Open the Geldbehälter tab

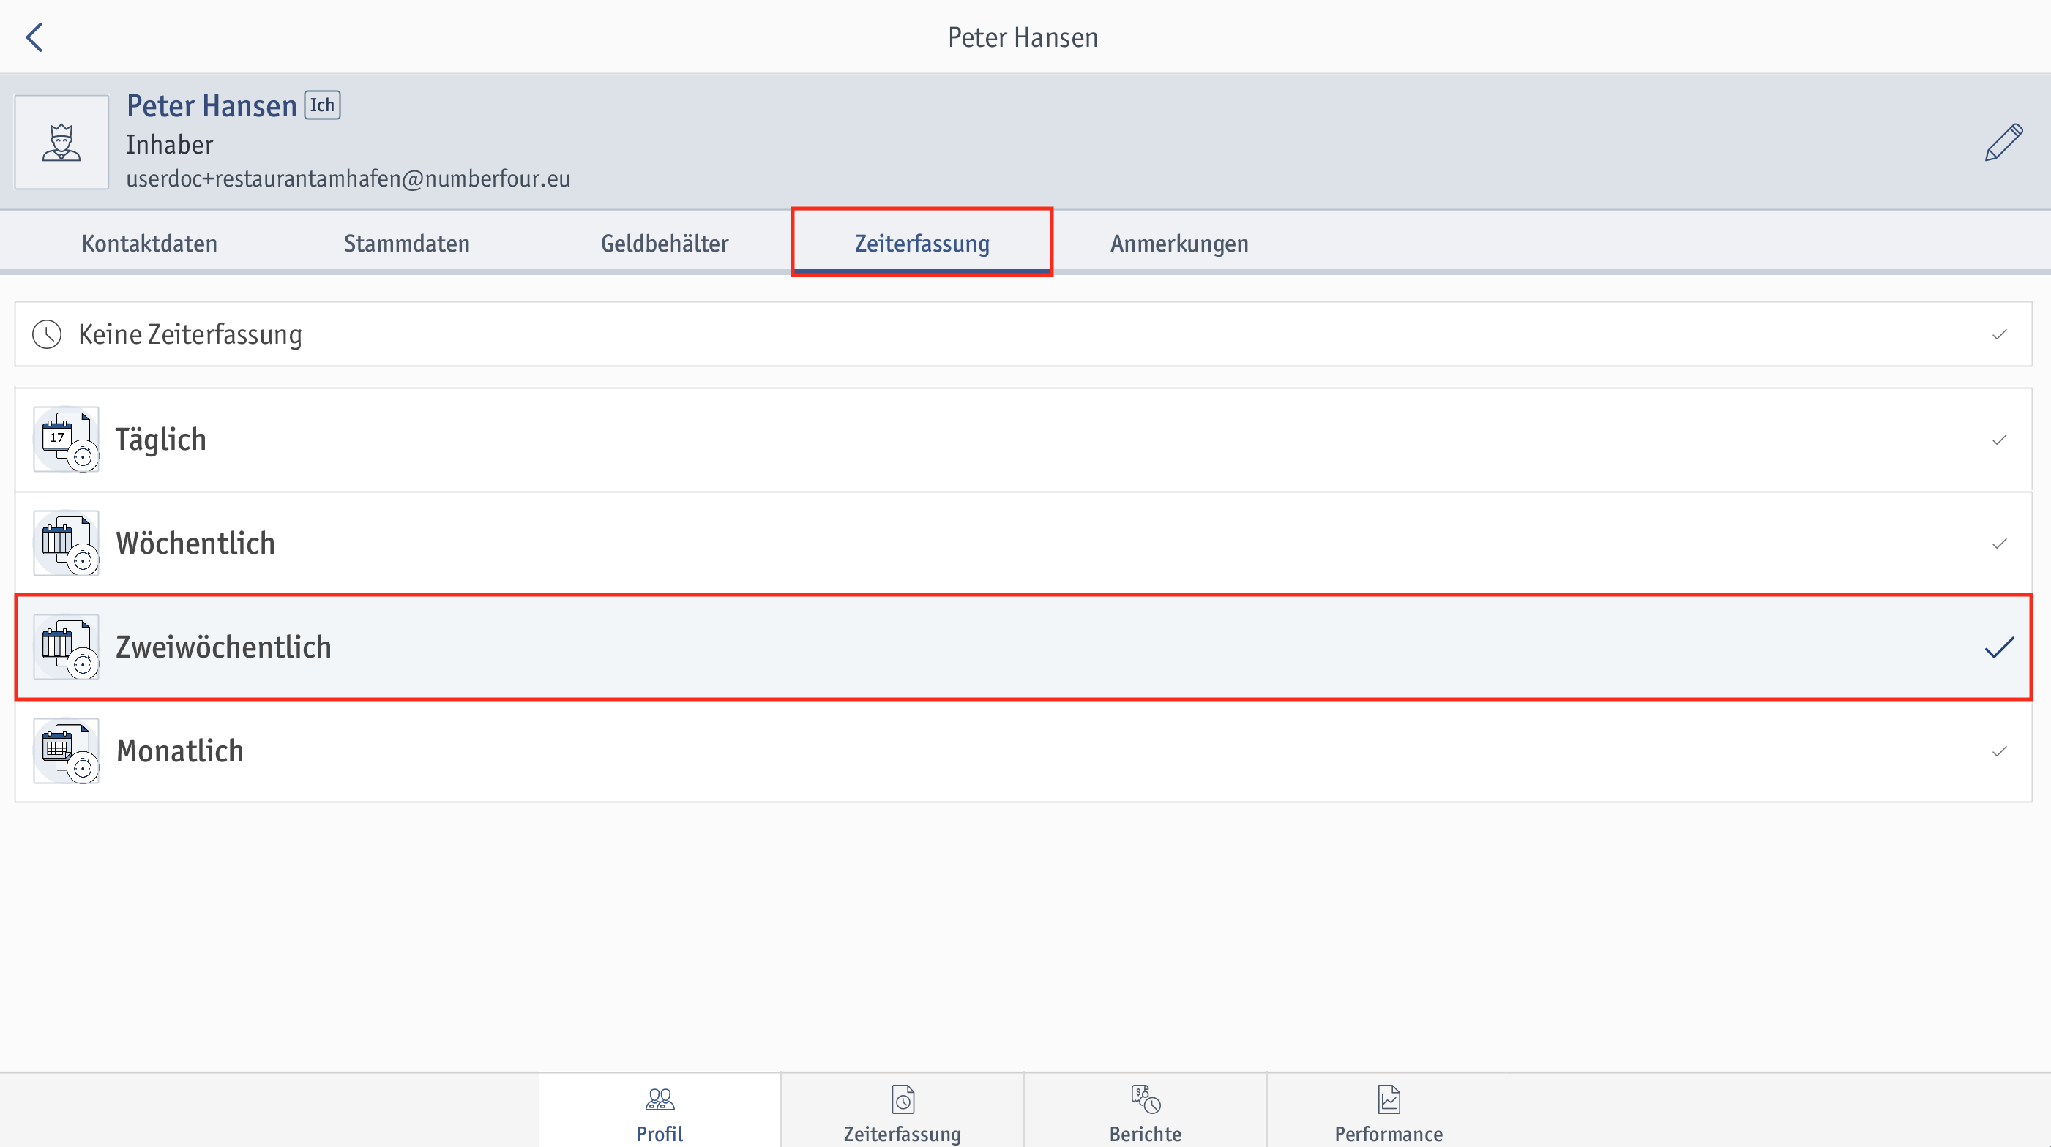coord(665,244)
